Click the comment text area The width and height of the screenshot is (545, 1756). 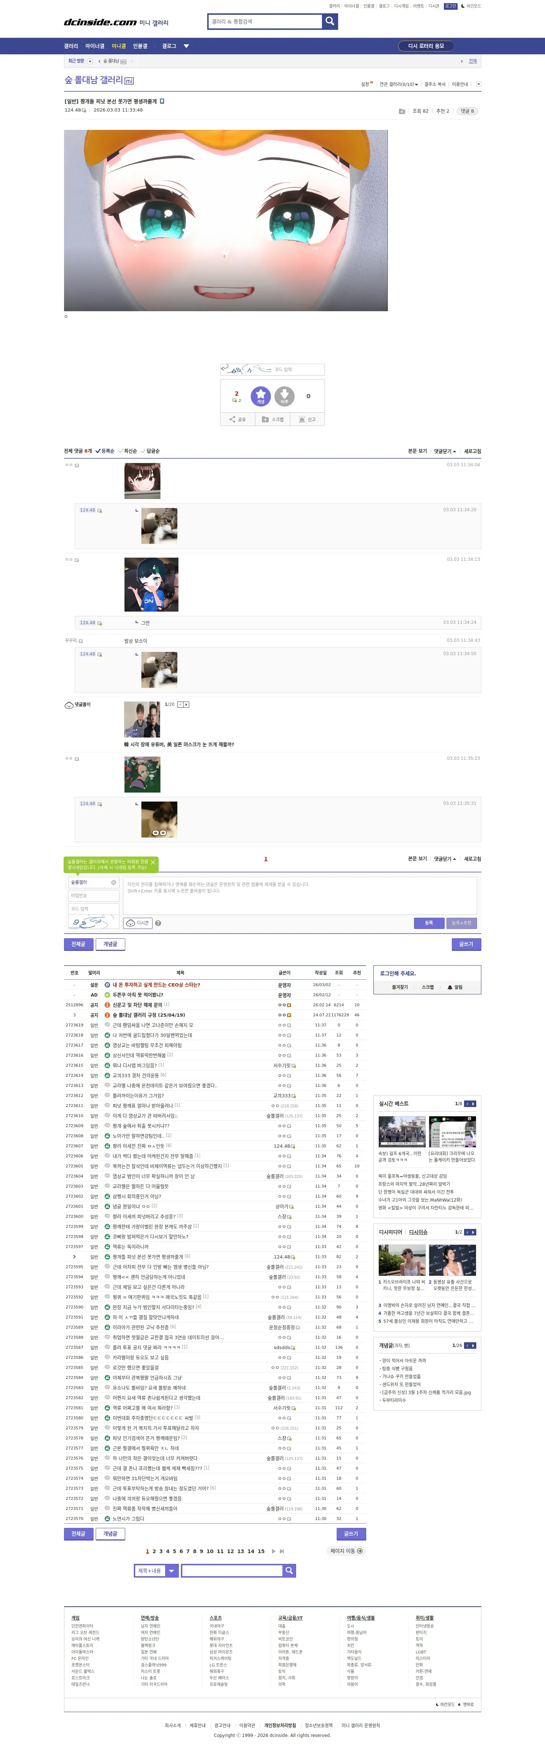coord(300,896)
